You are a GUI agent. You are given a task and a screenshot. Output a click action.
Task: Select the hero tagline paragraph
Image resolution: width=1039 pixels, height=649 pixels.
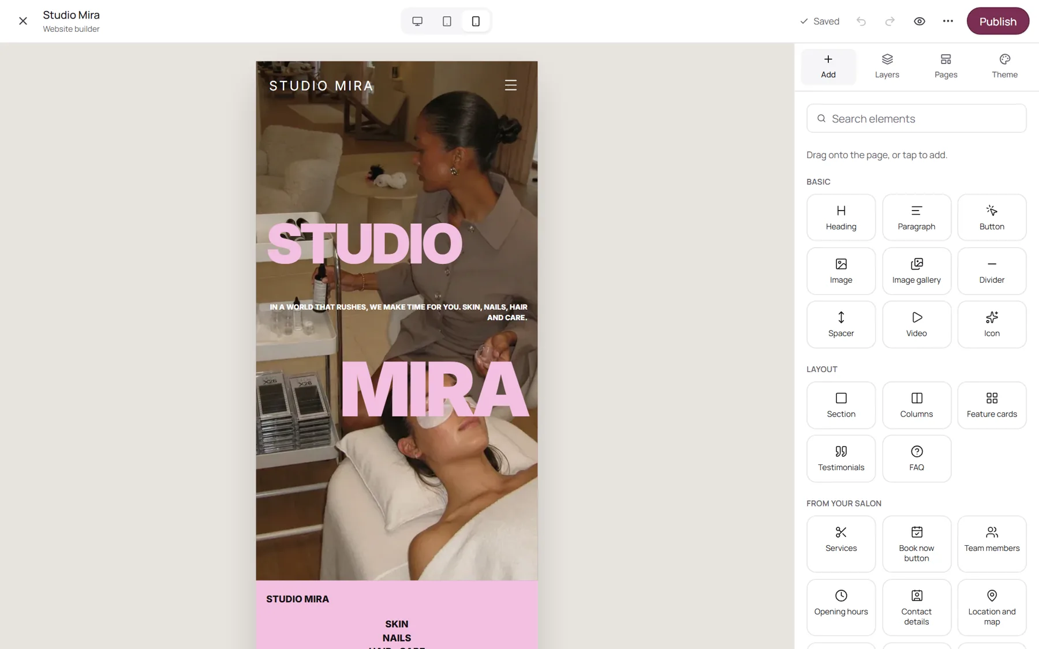398,312
